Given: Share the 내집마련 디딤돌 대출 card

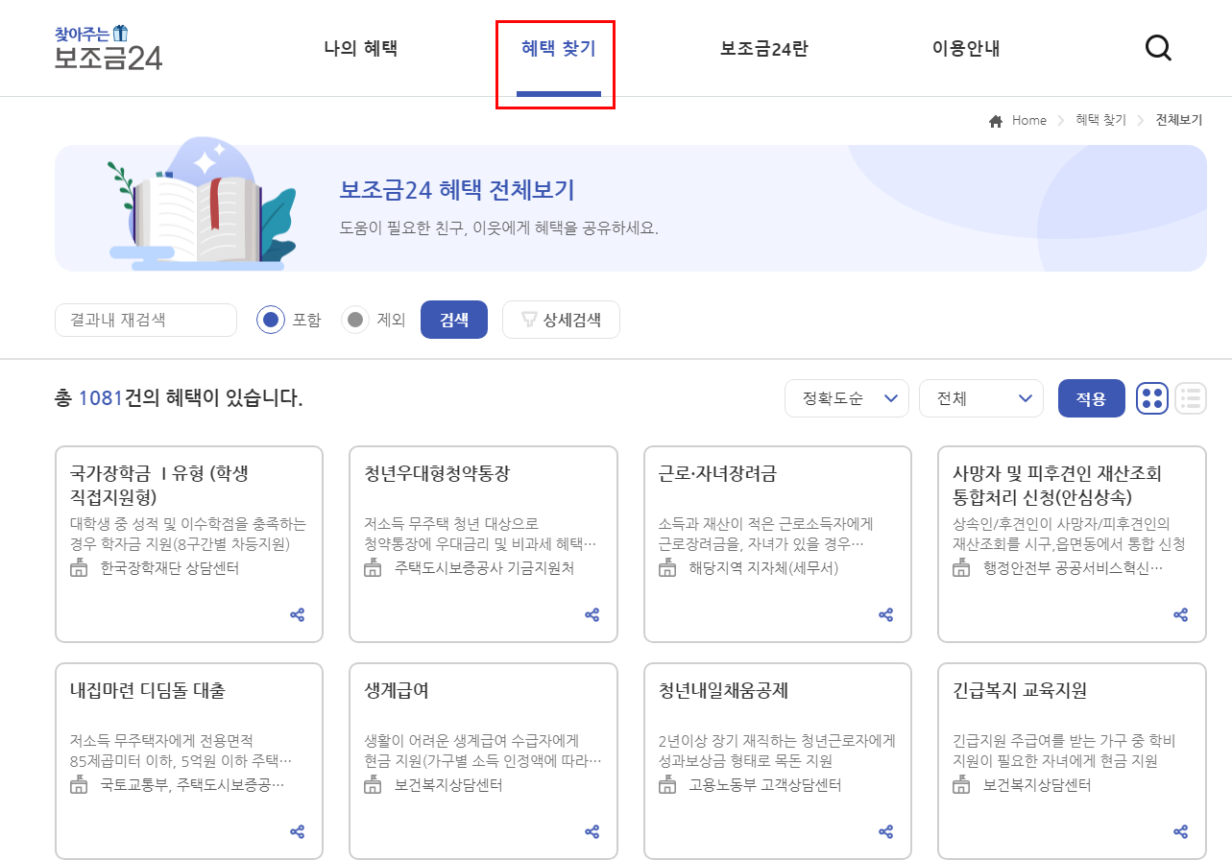Looking at the screenshot, I should click(298, 832).
